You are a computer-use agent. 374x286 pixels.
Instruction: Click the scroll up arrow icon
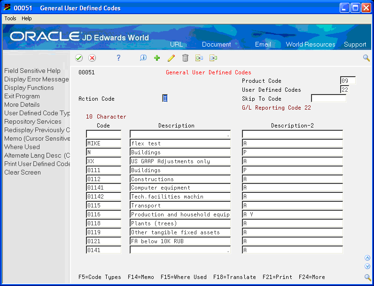tap(367, 258)
